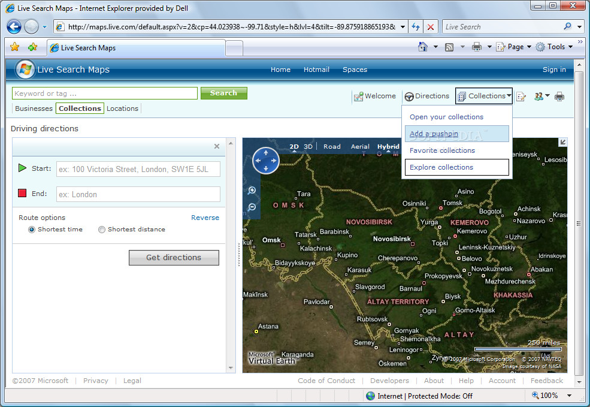The image size is (590, 407).
Task: Choose Favorite collections from menu
Action: point(457,150)
